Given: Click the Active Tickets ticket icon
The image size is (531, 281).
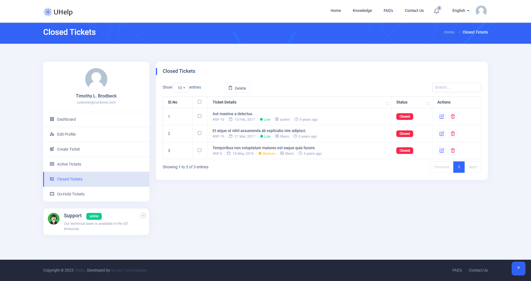Looking at the screenshot, I should point(52,164).
